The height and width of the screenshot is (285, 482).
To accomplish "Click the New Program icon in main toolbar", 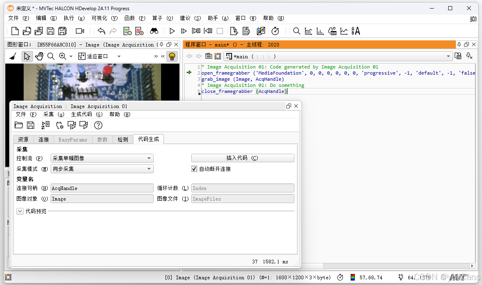I will [15, 31].
